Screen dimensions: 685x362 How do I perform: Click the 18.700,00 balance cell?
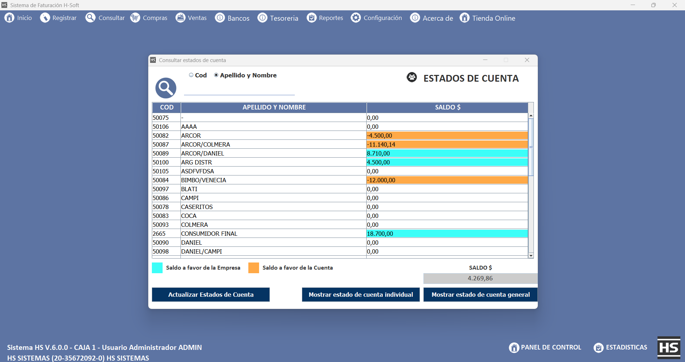pyautogui.click(x=447, y=234)
